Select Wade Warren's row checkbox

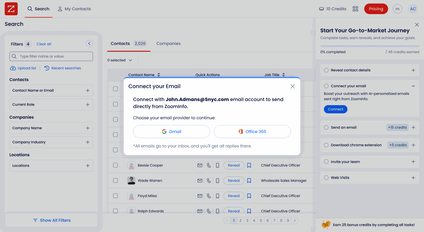[115, 181]
